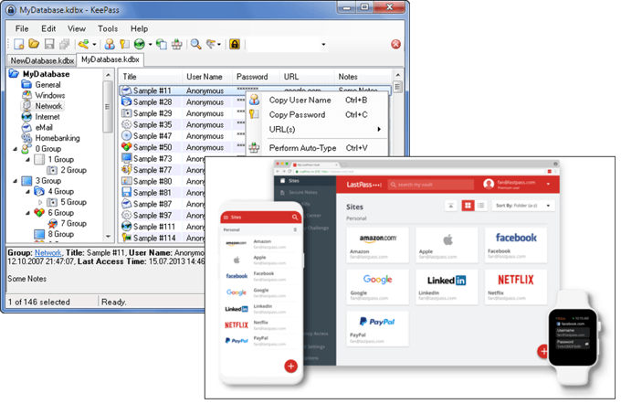Open the URL(s) submenu in context menu
The width and height of the screenshot is (621, 404).
pos(319,129)
